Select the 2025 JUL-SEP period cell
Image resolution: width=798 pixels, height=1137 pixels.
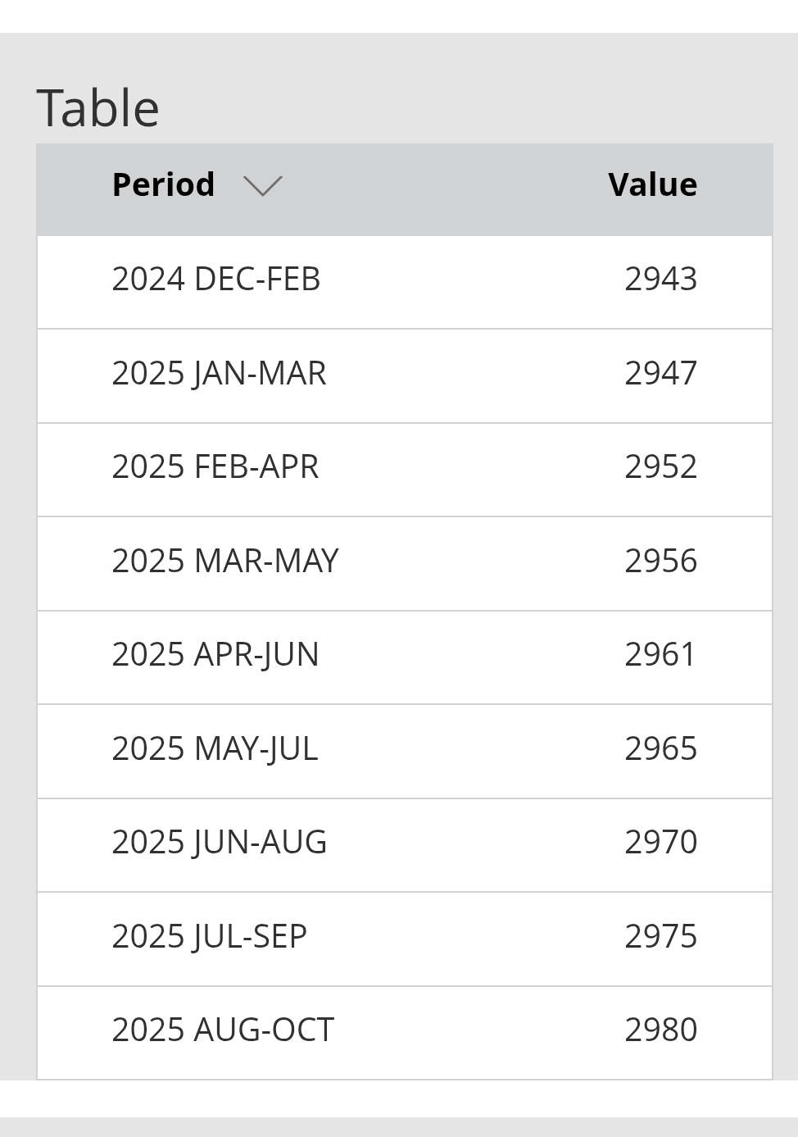pyautogui.click(x=210, y=937)
